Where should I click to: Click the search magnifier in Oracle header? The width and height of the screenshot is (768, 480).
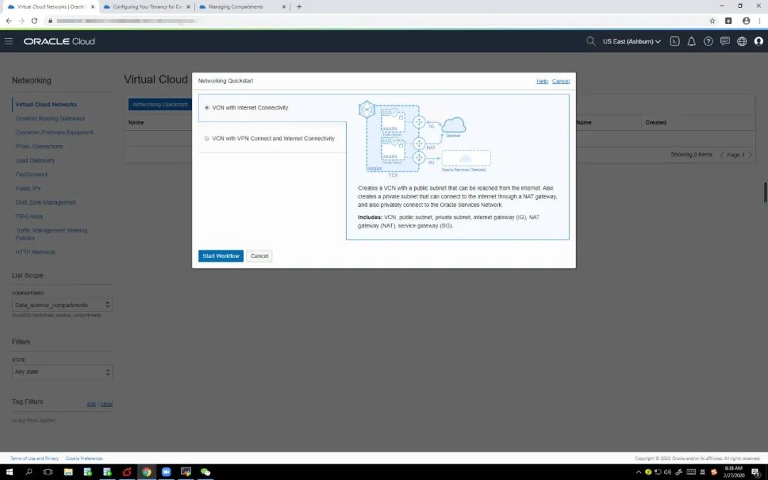tap(591, 41)
